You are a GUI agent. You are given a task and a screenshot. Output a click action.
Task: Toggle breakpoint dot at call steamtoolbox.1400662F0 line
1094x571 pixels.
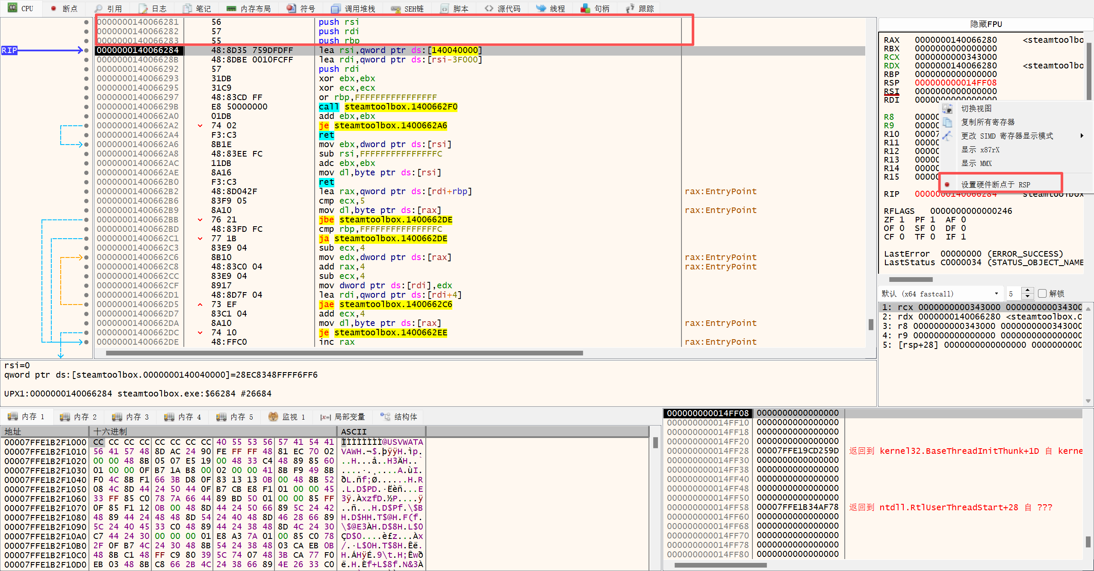86,107
